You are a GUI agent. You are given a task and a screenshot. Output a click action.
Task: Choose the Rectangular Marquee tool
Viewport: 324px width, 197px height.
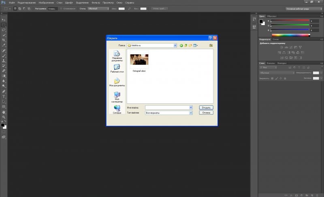[4, 25]
